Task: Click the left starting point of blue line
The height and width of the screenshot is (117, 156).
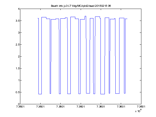Action: point(38,18)
